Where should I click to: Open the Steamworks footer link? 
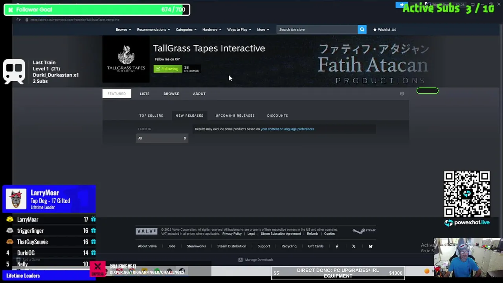tap(196, 246)
